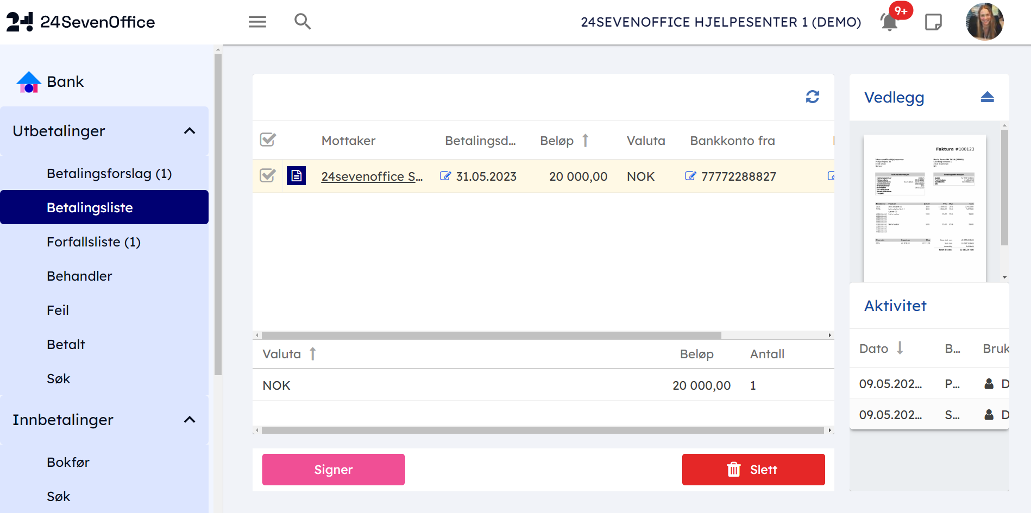This screenshot has width=1031, height=513.
Task: Click the user profile avatar
Action: click(984, 22)
